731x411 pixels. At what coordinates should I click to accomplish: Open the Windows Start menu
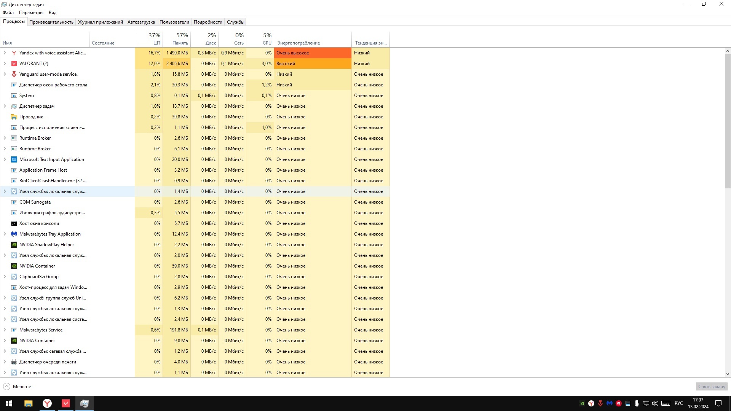9,403
